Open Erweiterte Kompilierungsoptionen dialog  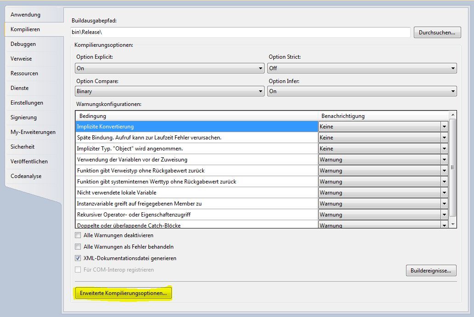coord(123,293)
